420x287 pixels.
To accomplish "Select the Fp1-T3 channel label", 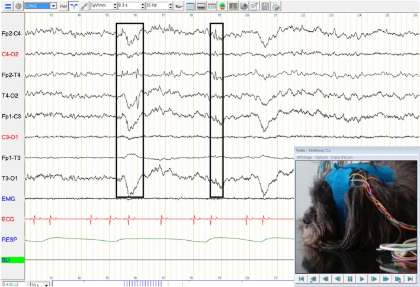I will click(x=11, y=158).
